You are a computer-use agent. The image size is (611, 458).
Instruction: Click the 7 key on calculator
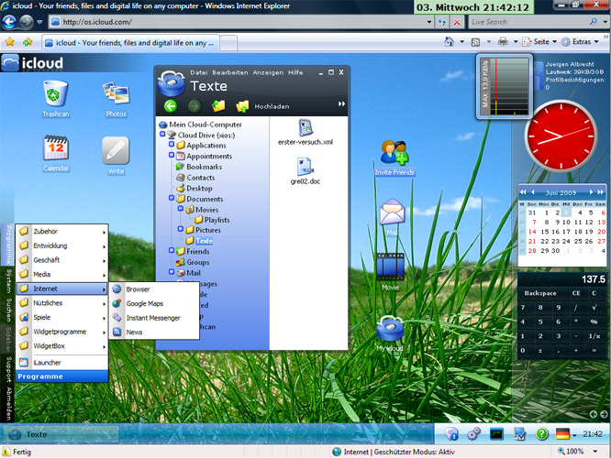(x=523, y=308)
